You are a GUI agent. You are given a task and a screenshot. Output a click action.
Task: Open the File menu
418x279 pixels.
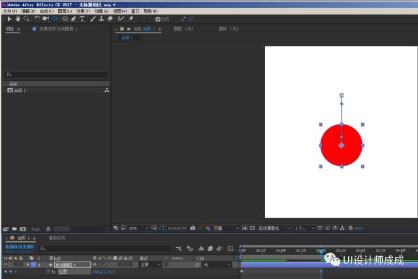pyautogui.click(x=10, y=11)
